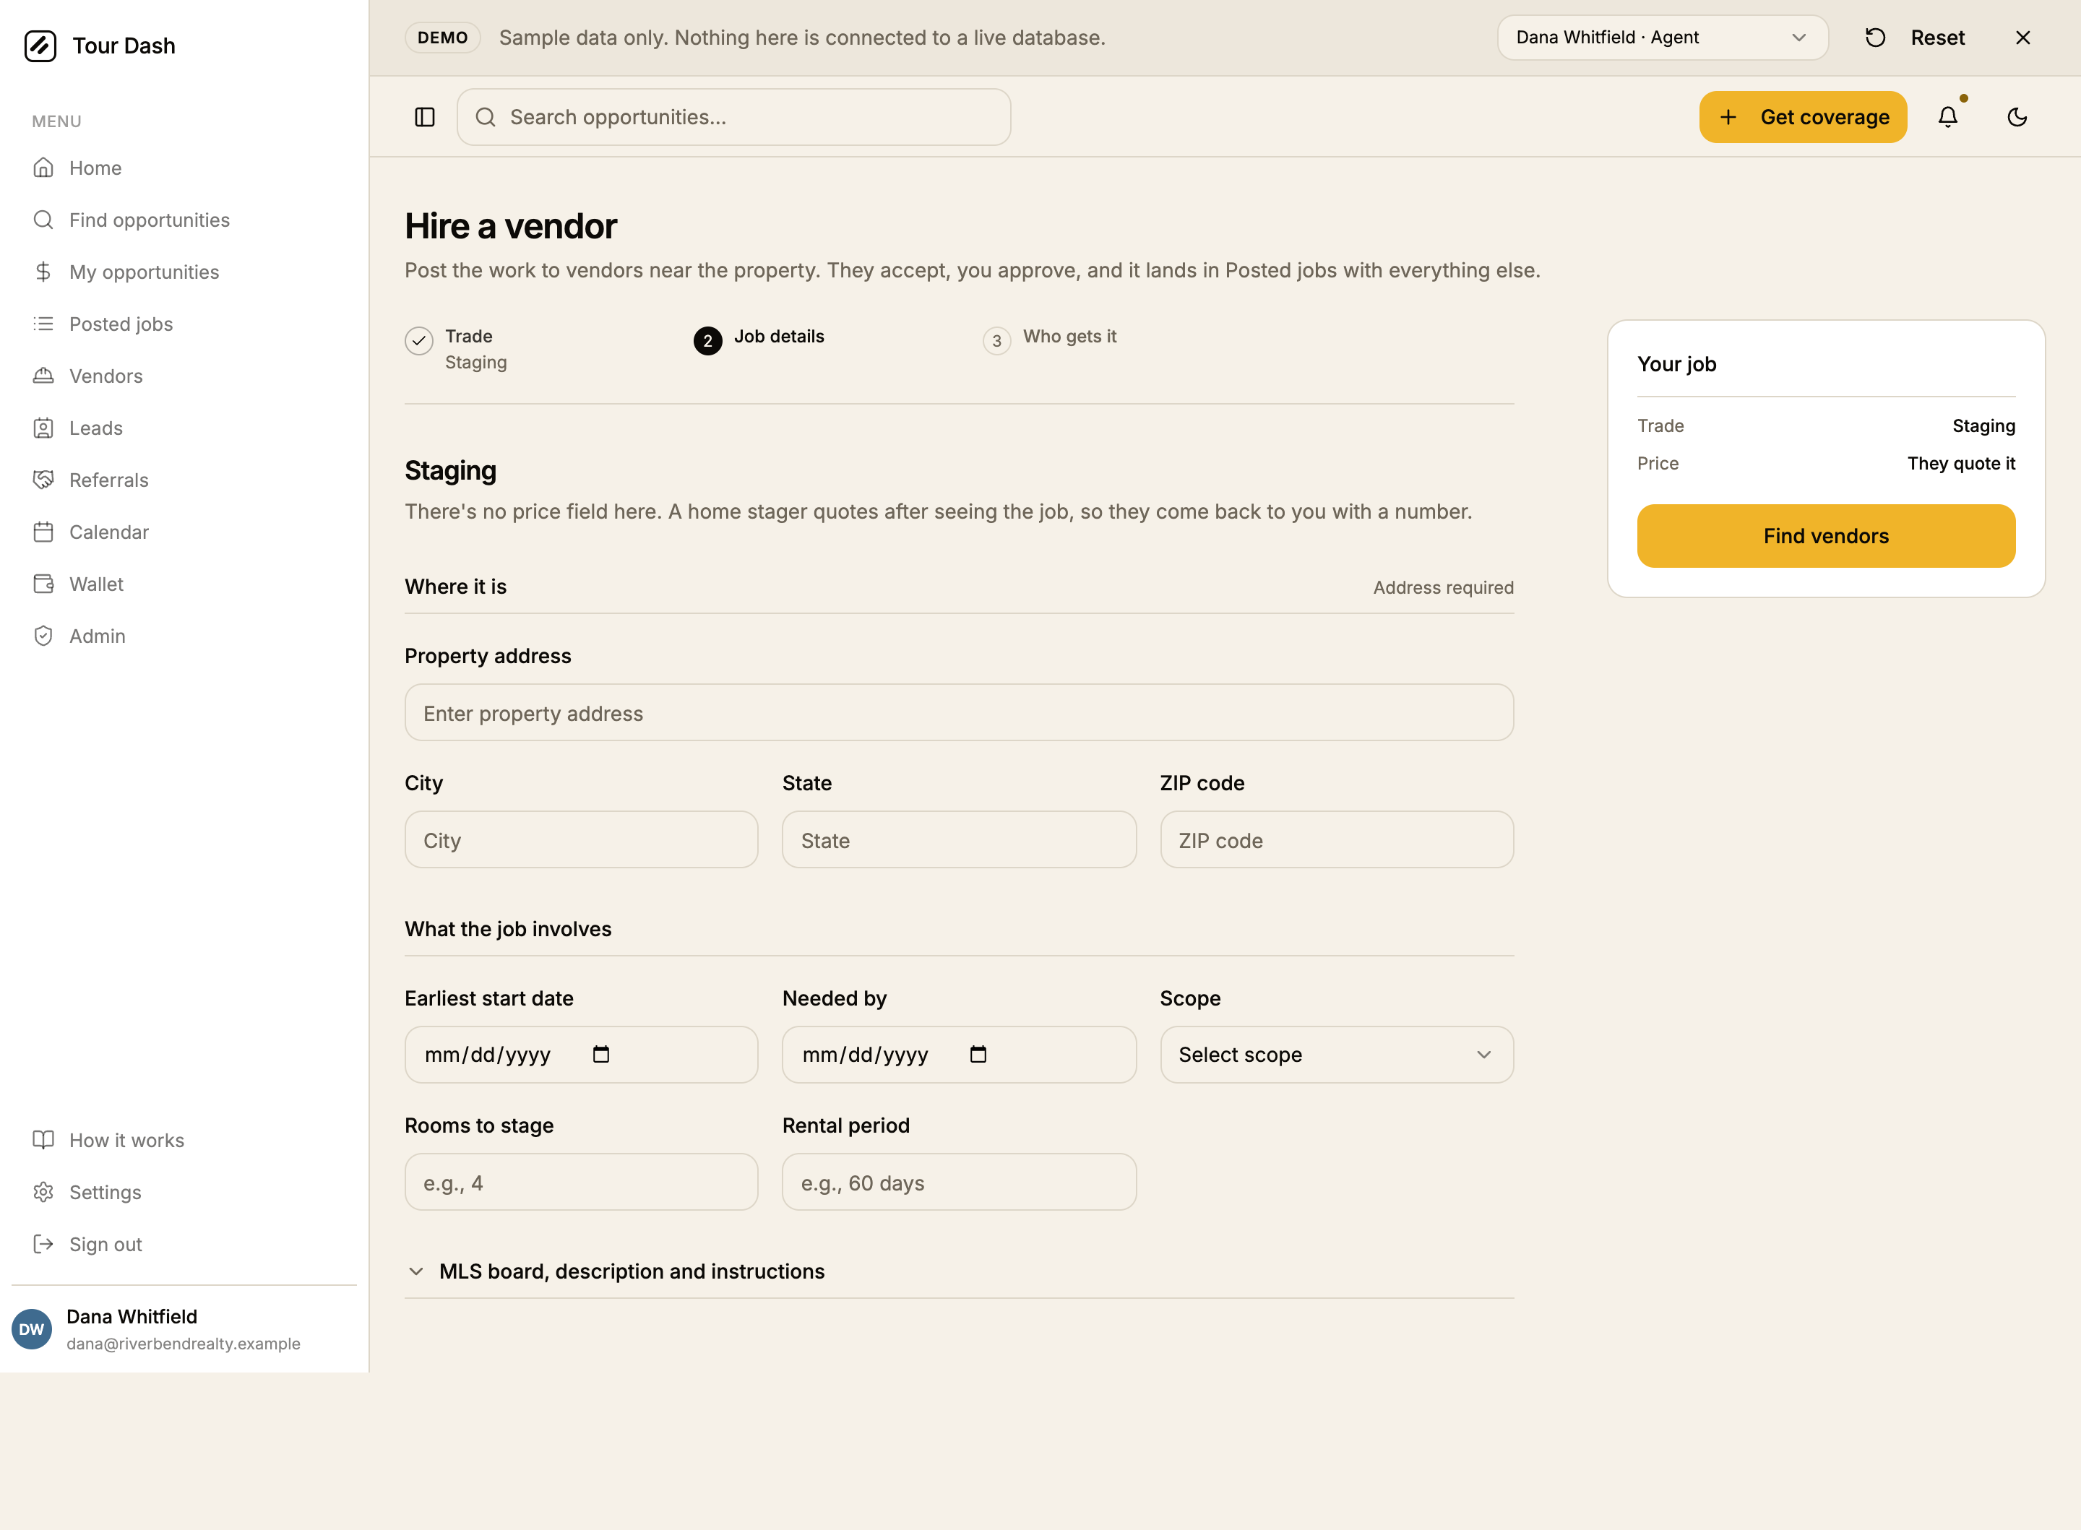
Task: Click the completed Trade step checkmark
Action: click(x=418, y=340)
